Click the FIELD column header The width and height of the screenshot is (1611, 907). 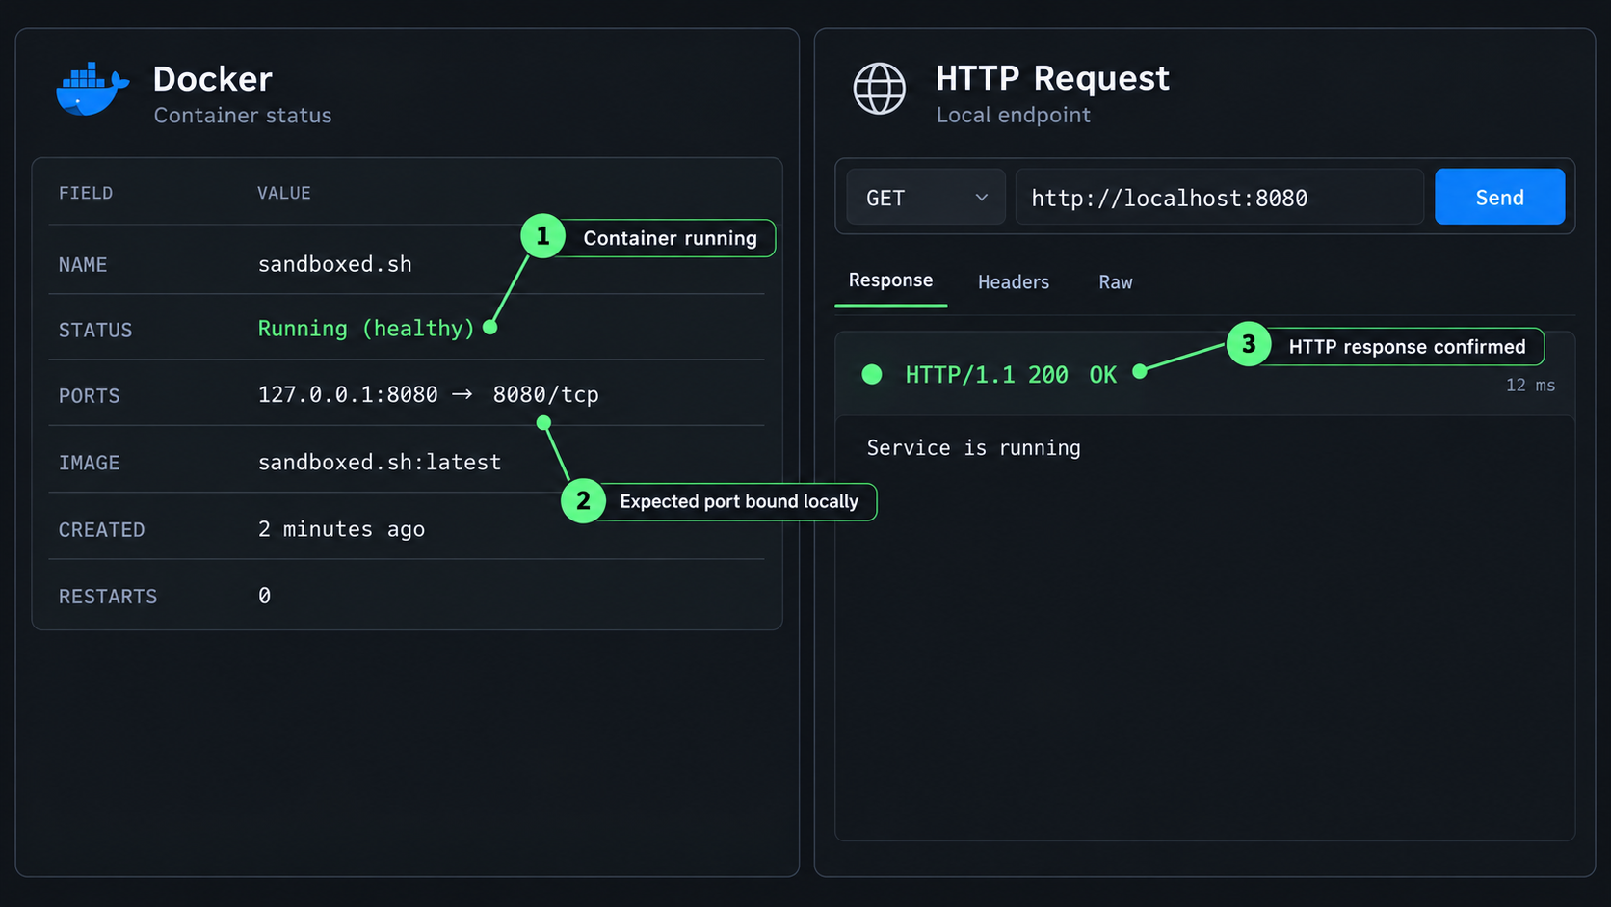[86, 193]
